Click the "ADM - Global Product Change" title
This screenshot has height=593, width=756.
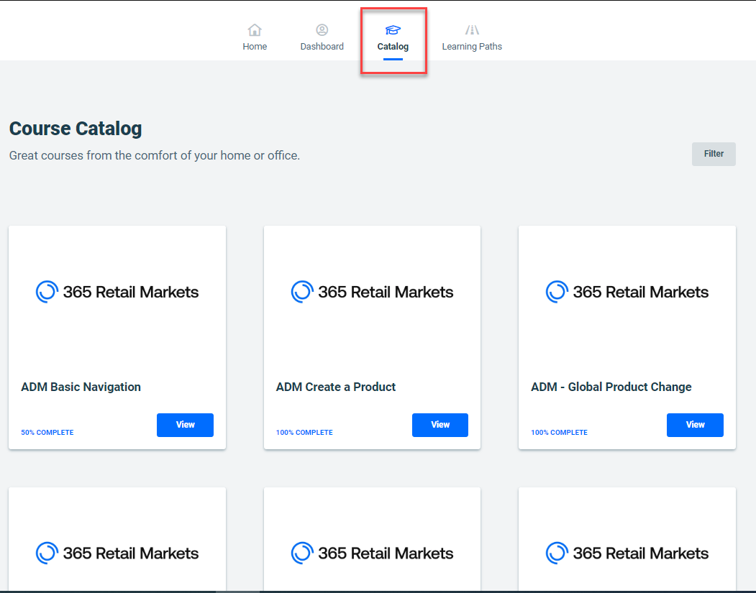(611, 387)
